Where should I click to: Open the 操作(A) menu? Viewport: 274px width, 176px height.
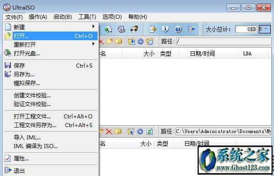(38, 17)
